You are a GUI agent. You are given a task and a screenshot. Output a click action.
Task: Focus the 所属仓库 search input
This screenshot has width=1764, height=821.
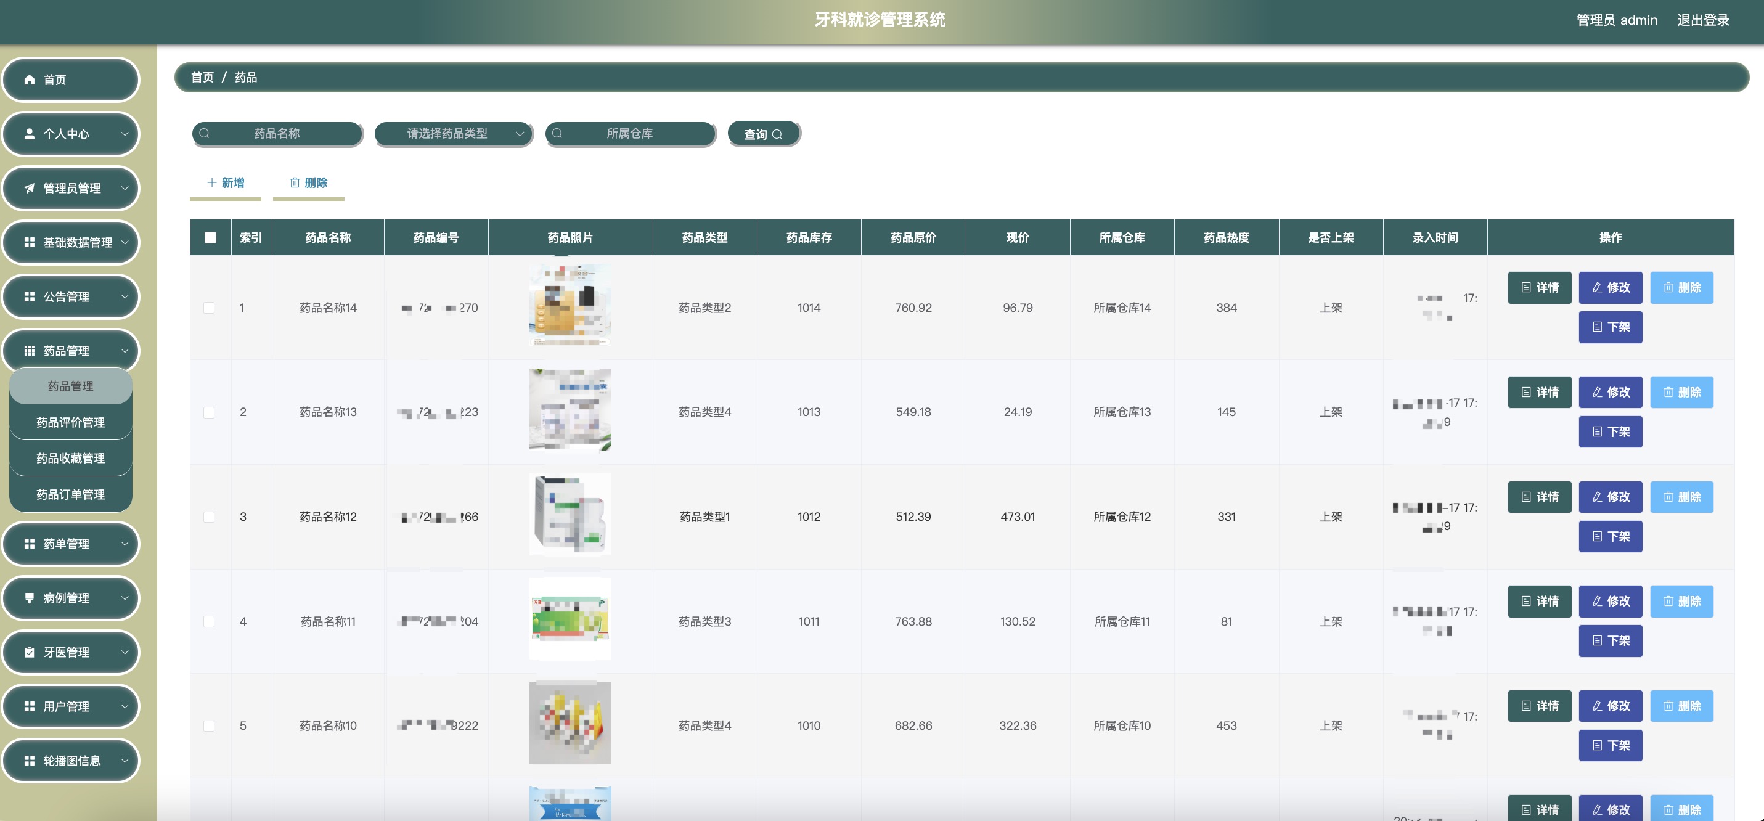coord(630,134)
